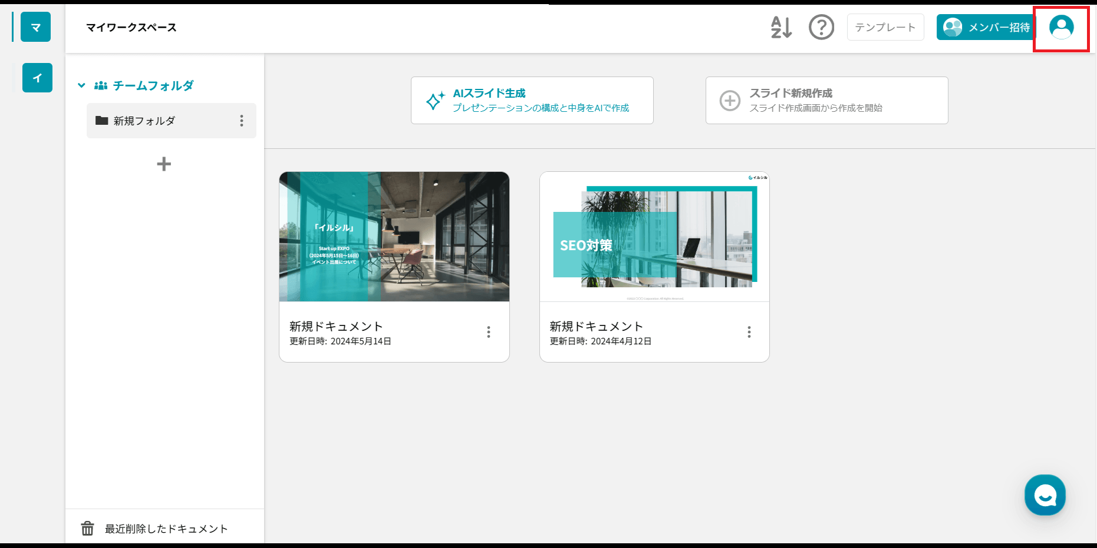Image resolution: width=1097 pixels, height=548 pixels.
Task: Open the user account profile icon
Action: pyautogui.click(x=1061, y=28)
